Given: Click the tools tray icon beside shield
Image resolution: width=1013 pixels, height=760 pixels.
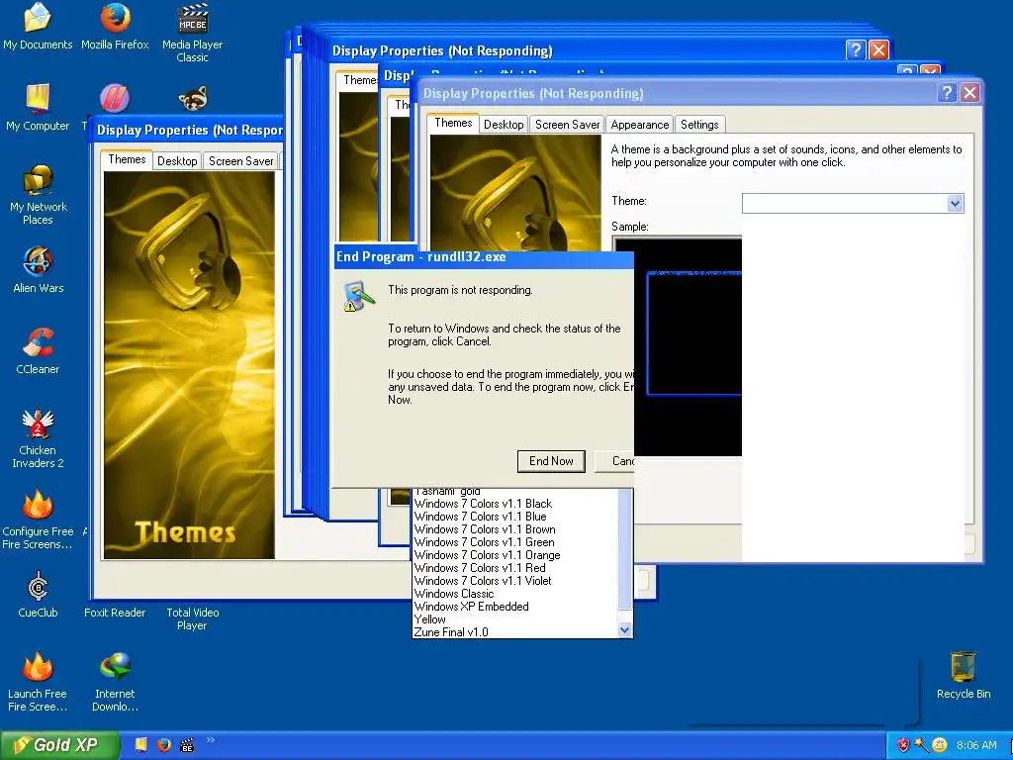Looking at the screenshot, I should click(x=921, y=745).
